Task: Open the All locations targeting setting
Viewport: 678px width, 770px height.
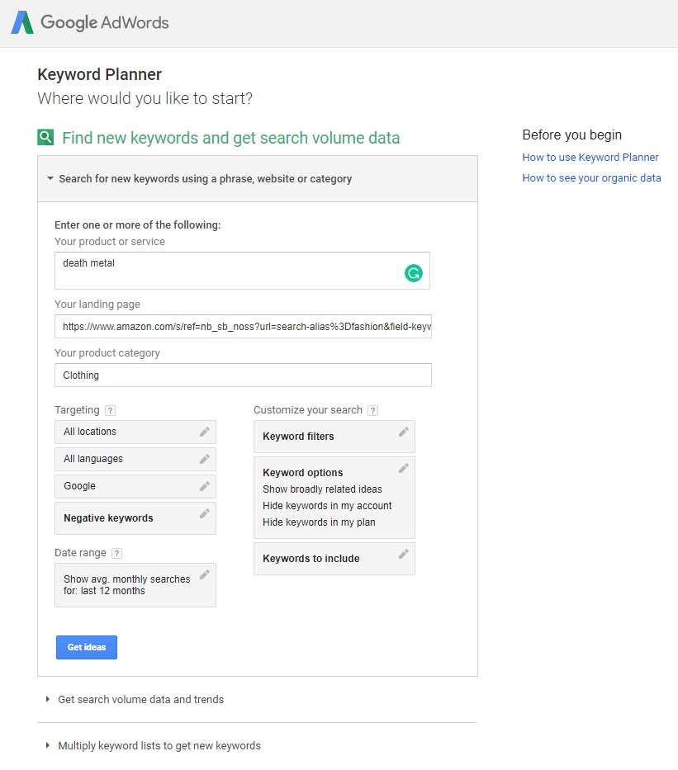Action: click(x=135, y=432)
